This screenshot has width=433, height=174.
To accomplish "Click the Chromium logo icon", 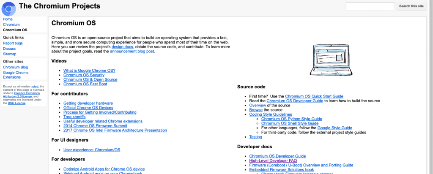I will pyautogui.click(x=8, y=9).
